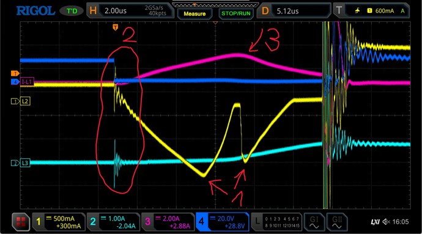This screenshot has width=422, height=234.
Task: Click the L3 channel 2 level marker
Action: pyautogui.click(x=21, y=163)
